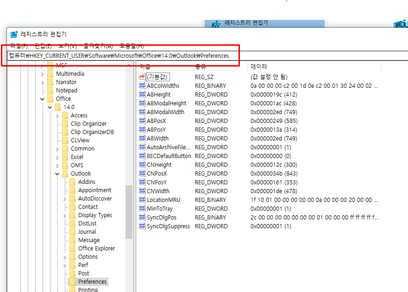
Task: Select the Message key
Action: pyautogui.click(x=89, y=240)
